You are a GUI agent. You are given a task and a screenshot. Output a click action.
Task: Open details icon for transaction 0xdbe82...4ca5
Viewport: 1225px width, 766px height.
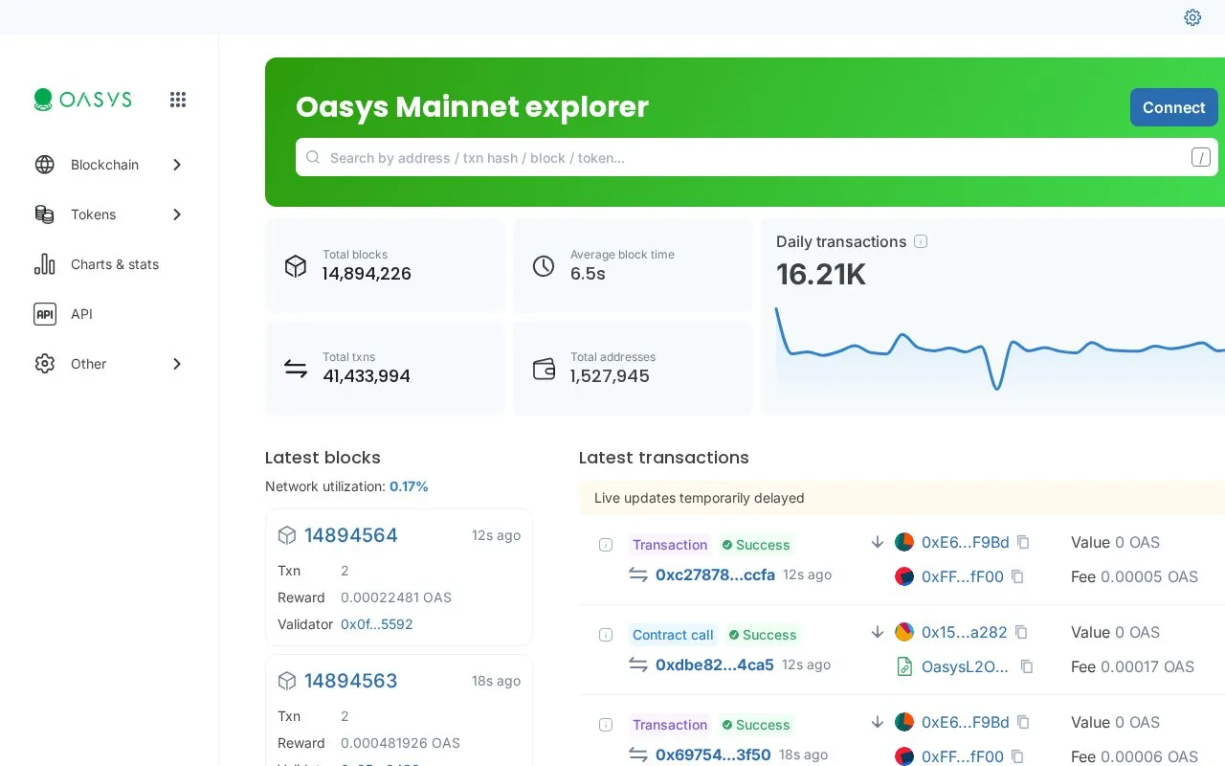coord(606,635)
